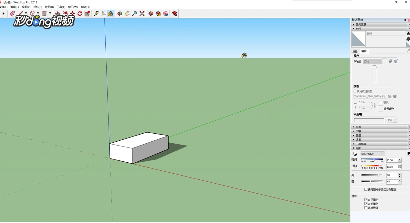Pick the Tape Measure tool
This screenshot has width=410, height=223.
(96, 14)
